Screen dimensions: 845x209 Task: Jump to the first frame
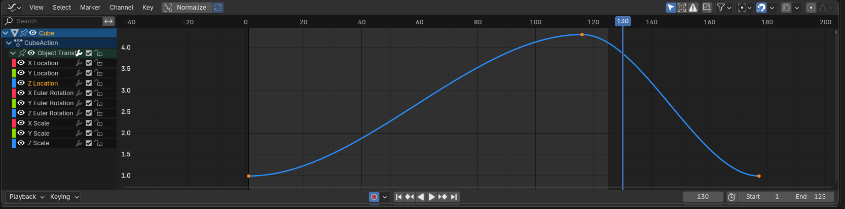click(399, 197)
